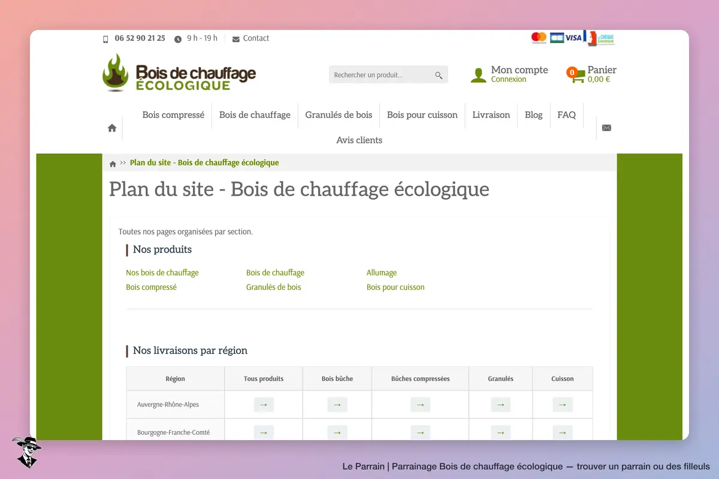Image resolution: width=719 pixels, height=479 pixels.
Task: Click the hours text 9 h - 19 h
Action: pyautogui.click(x=202, y=38)
